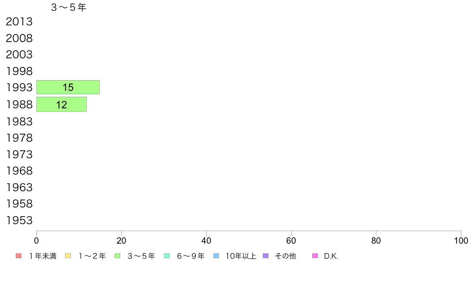Click the 10年以上 legend text
The height and width of the screenshot is (292, 472).
click(241, 256)
